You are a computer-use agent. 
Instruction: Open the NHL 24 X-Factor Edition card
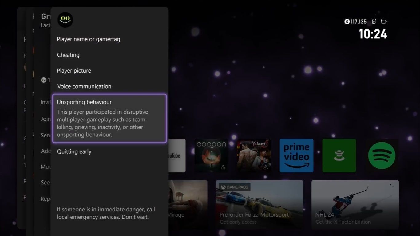click(x=355, y=205)
